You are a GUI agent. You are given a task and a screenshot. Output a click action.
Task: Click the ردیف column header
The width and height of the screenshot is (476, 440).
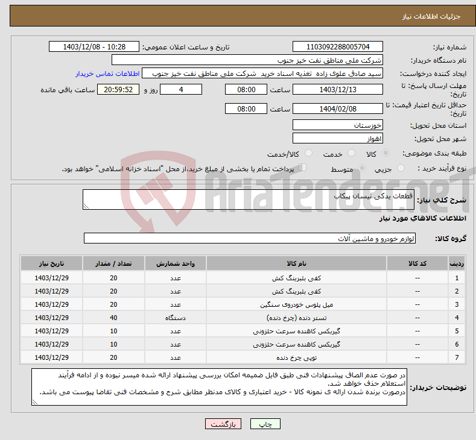click(x=457, y=263)
